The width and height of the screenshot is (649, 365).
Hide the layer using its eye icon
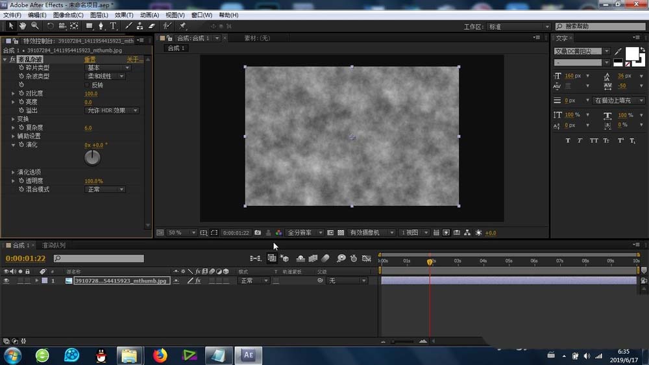click(6, 281)
